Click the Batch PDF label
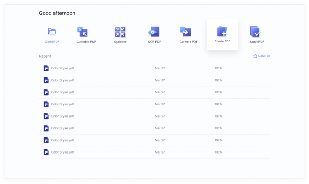The width and height of the screenshot is (309, 184). pyautogui.click(x=256, y=41)
